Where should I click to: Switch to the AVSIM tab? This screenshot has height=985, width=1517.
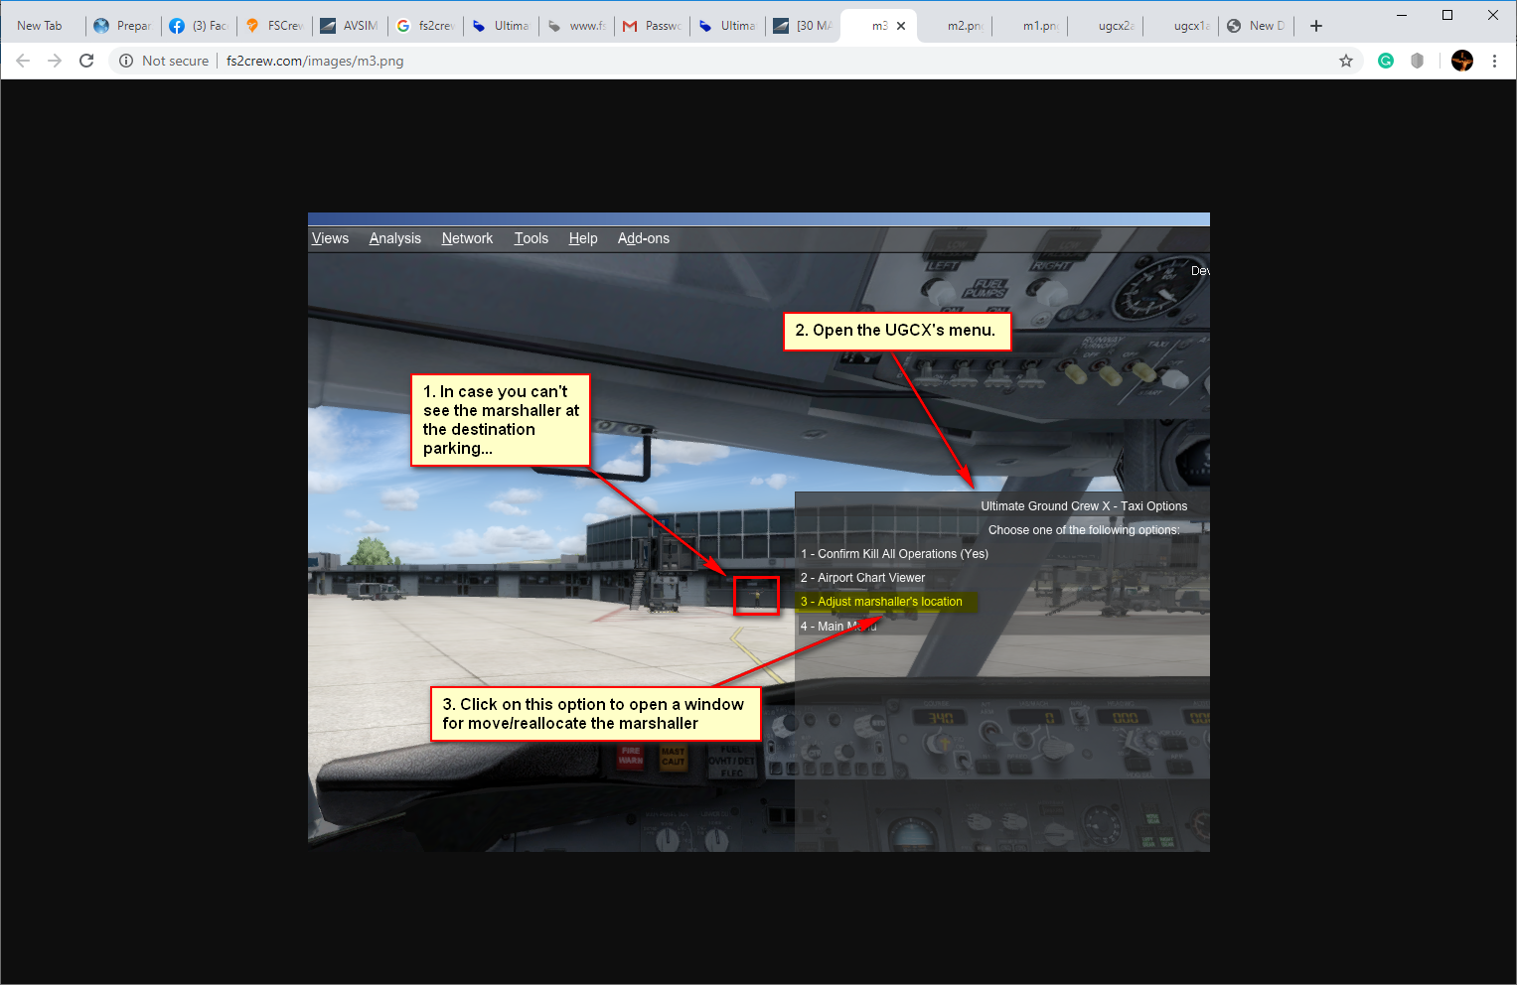350,26
